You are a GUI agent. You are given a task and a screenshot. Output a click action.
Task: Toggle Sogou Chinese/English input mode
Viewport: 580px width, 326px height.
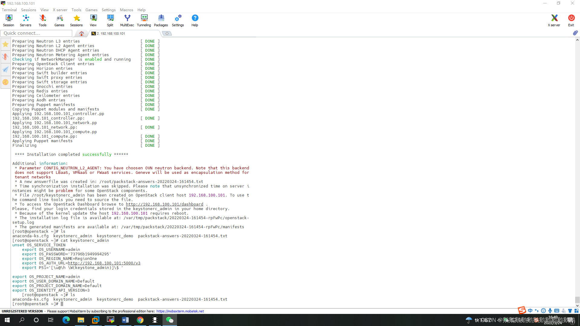pyautogui.click(x=531, y=311)
